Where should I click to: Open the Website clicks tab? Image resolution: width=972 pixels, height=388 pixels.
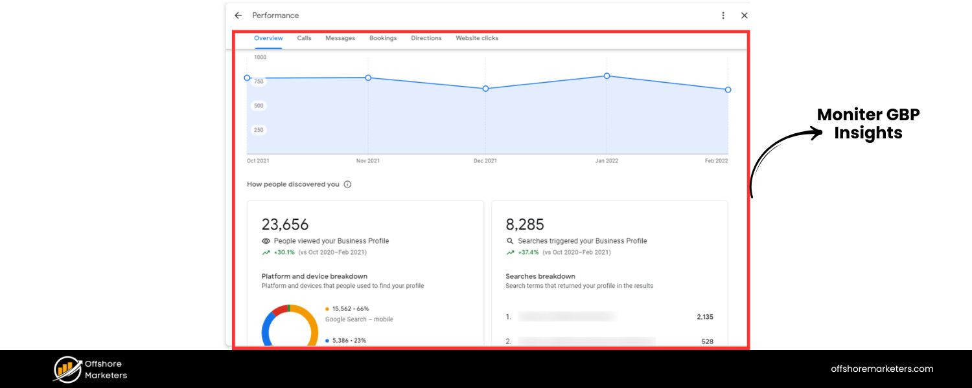476,38
